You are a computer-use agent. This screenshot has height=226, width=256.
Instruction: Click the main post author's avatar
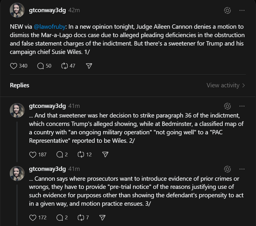click(17, 11)
